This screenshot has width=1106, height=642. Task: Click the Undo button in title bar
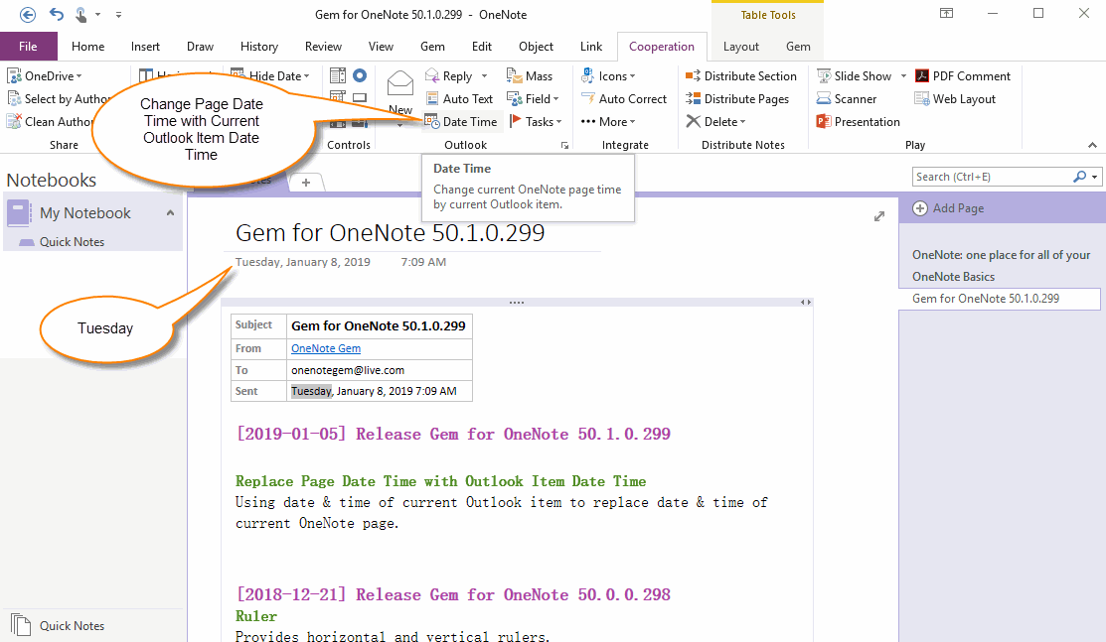coord(57,14)
